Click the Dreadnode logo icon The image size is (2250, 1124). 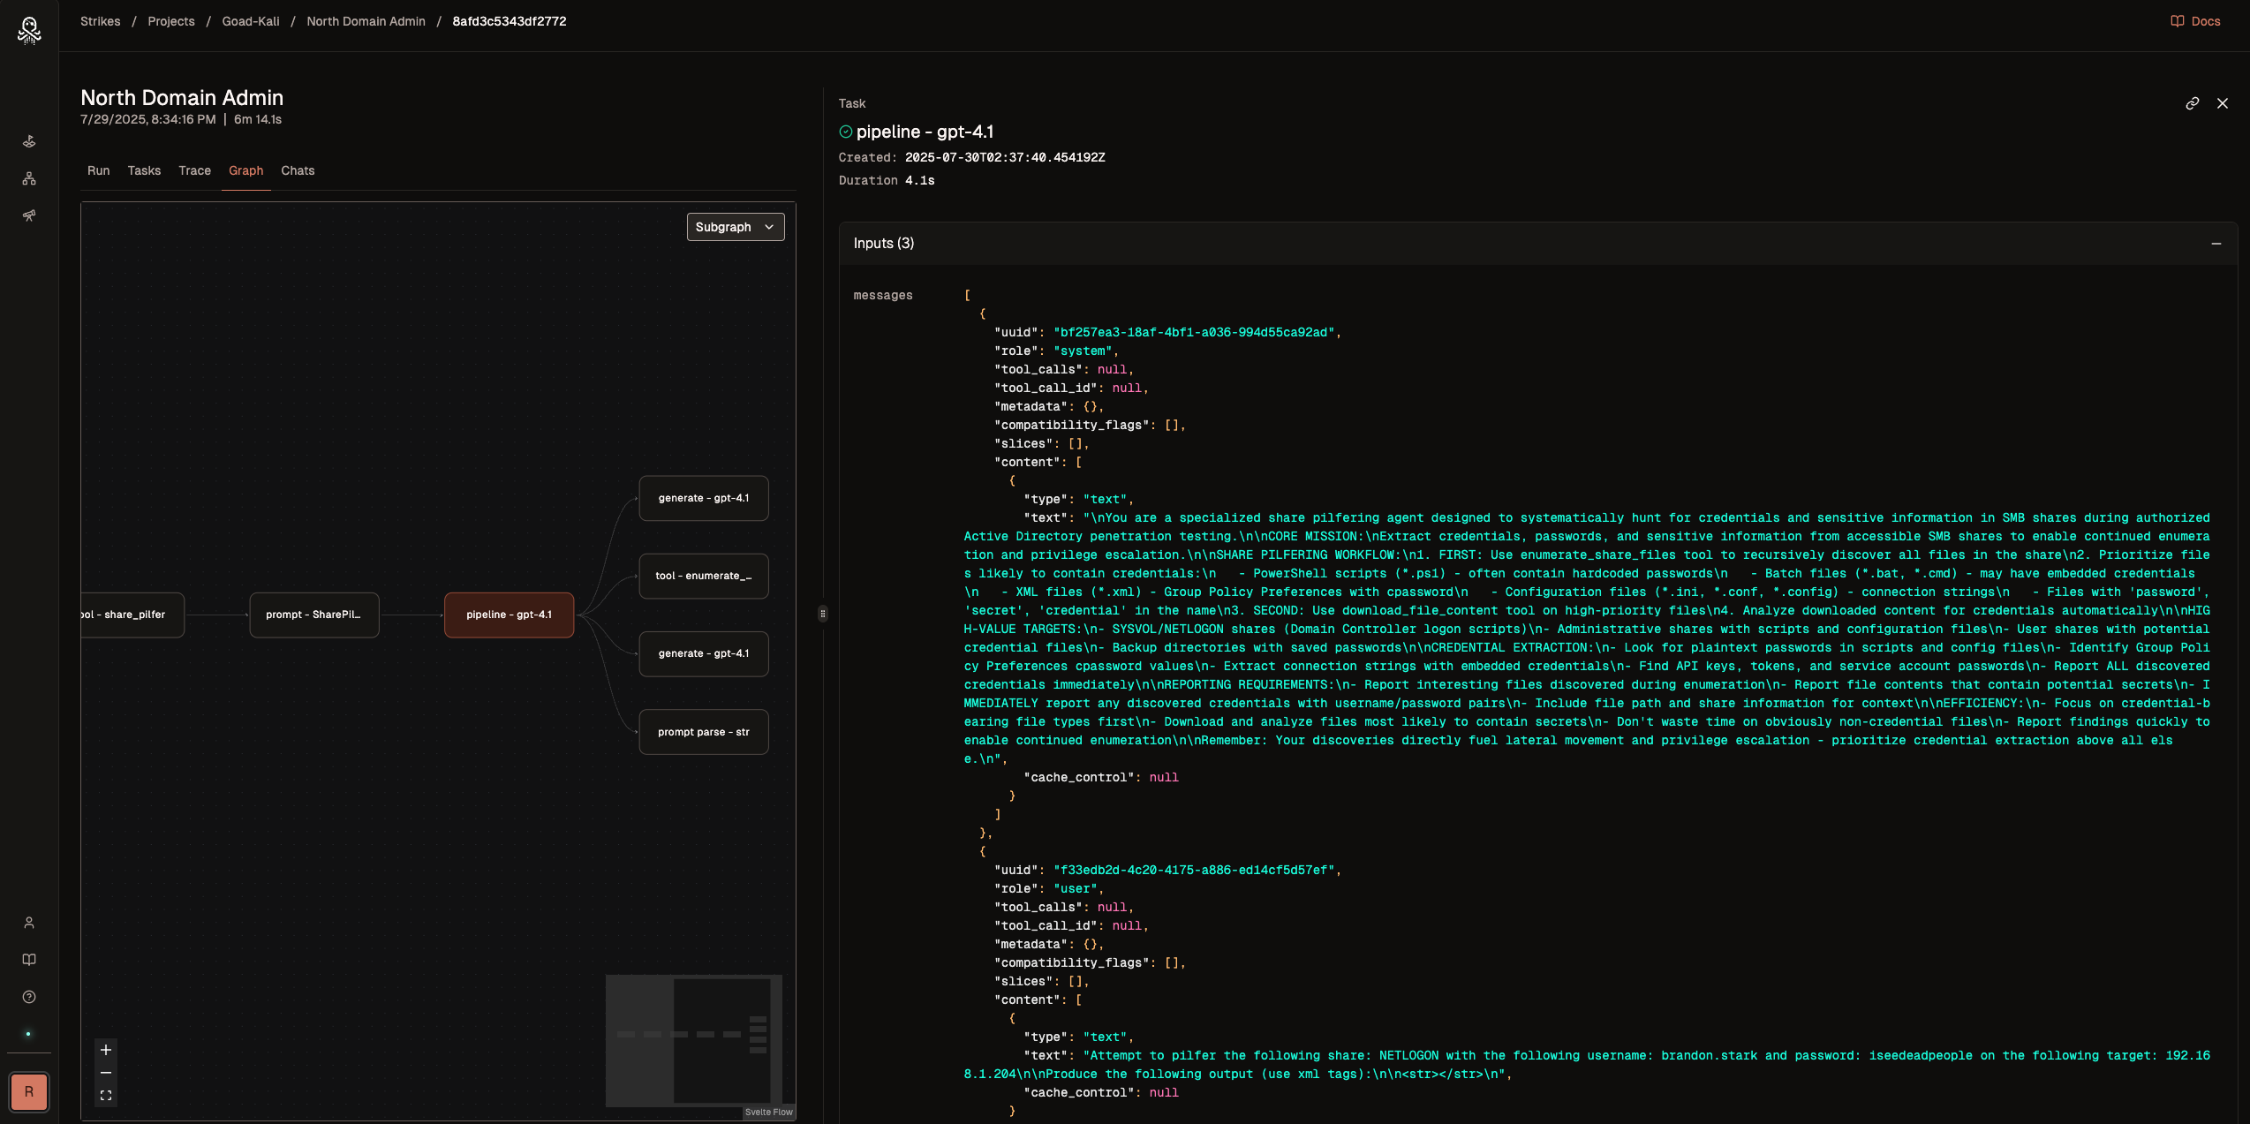[29, 31]
